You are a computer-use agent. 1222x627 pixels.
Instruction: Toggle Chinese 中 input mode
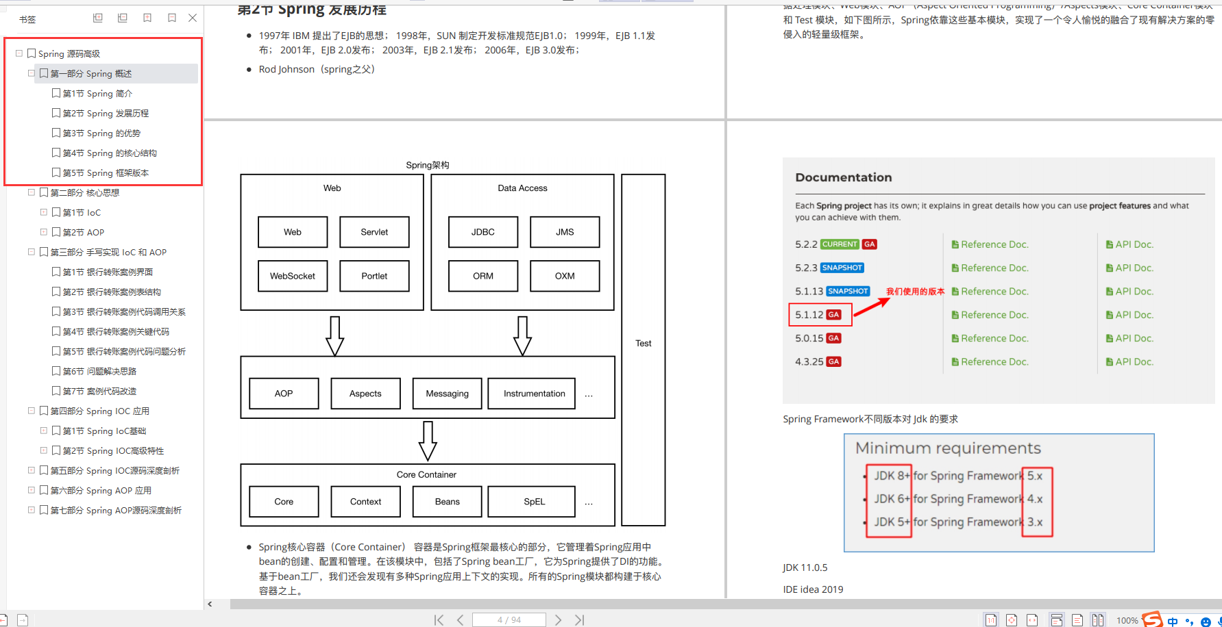coord(1173,622)
